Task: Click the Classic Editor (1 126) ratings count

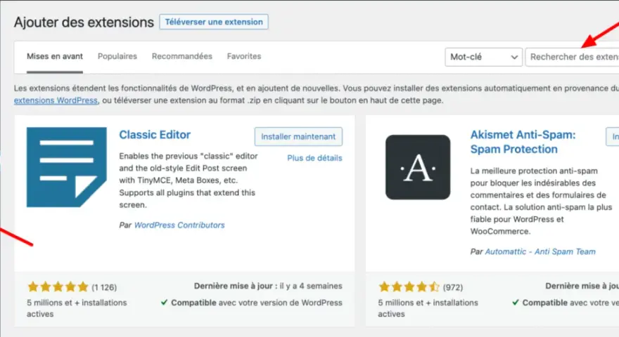Action: point(104,287)
